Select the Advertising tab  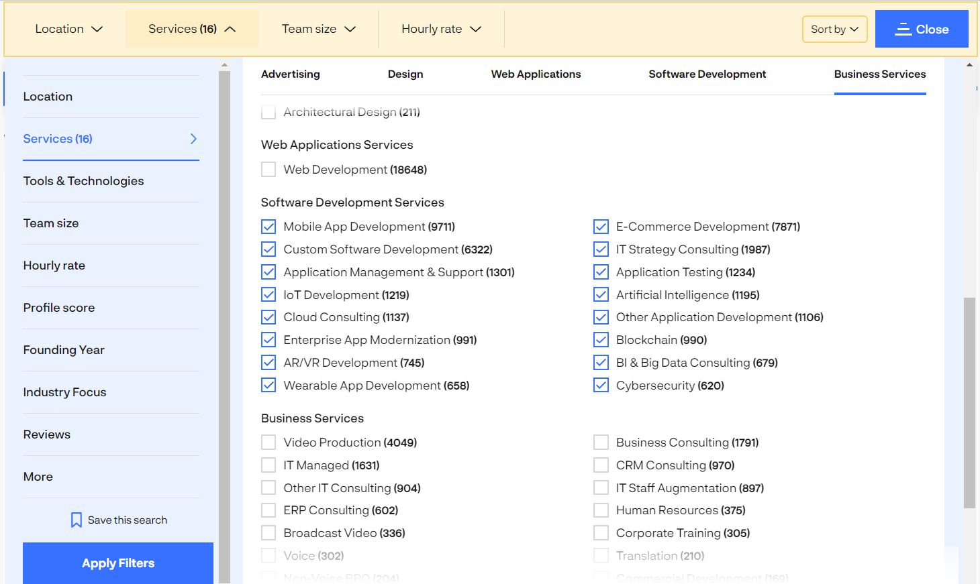pos(290,74)
